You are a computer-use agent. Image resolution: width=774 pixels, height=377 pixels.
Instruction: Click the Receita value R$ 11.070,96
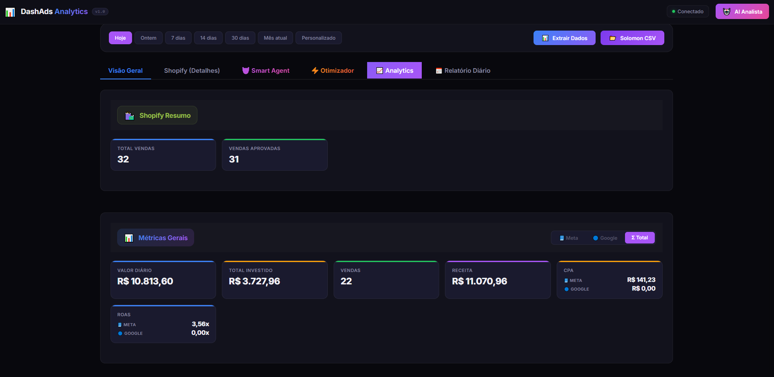click(480, 282)
